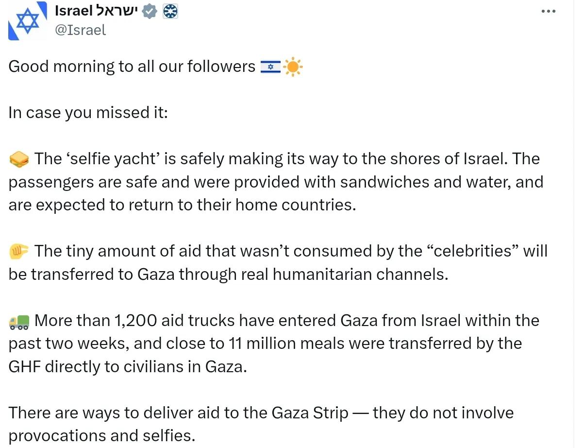Click the affiliate emblem badge beside the checkmark
584x448 pixels.
point(170,11)
